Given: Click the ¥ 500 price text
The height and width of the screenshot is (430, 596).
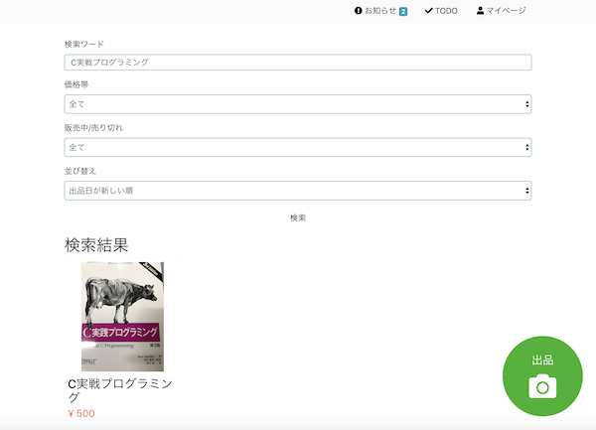Looking at the screenshot, I should pos(81,413).
